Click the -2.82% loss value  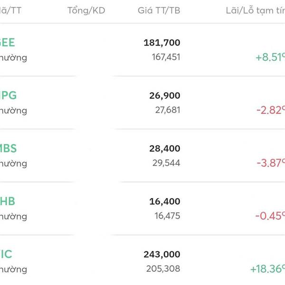(271, 110)
